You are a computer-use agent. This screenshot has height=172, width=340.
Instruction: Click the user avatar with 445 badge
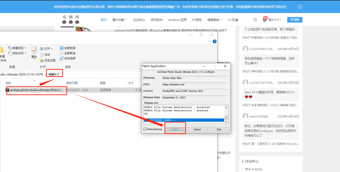pos(265,19)
